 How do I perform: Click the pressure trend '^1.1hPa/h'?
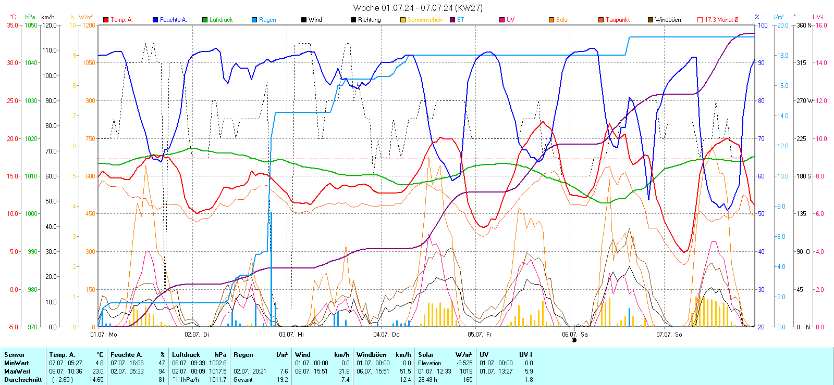click(186, 380)
